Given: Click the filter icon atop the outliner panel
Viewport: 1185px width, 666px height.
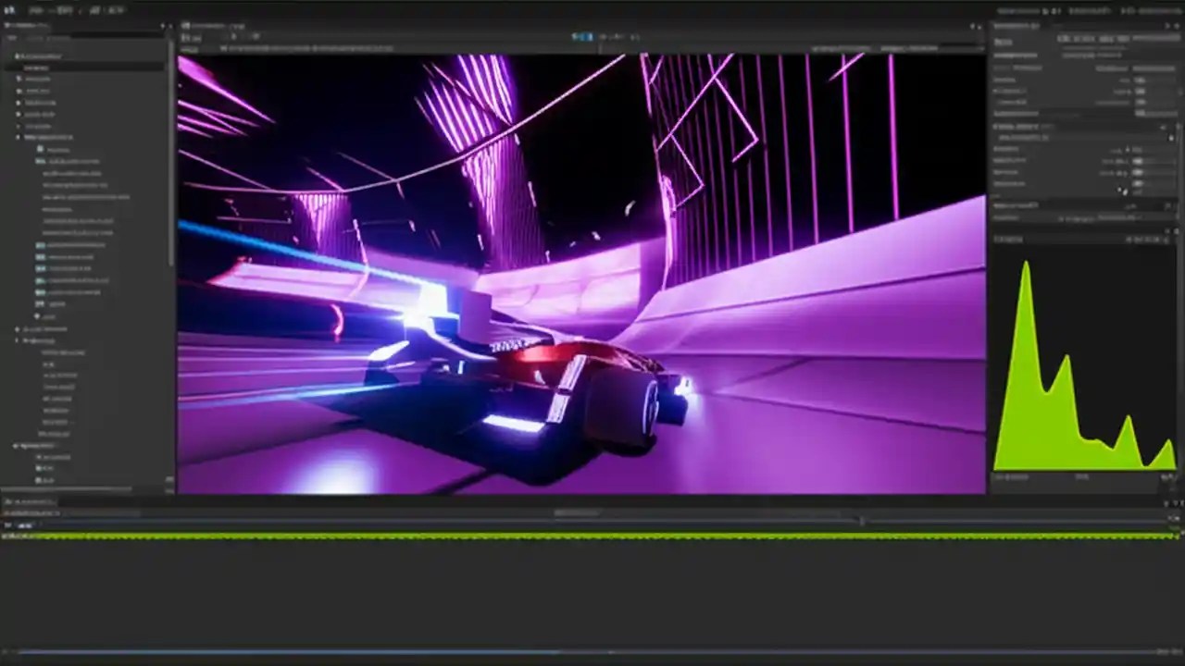Looking at the screenshot, I should pyautogui.click(x=12, y=38).
